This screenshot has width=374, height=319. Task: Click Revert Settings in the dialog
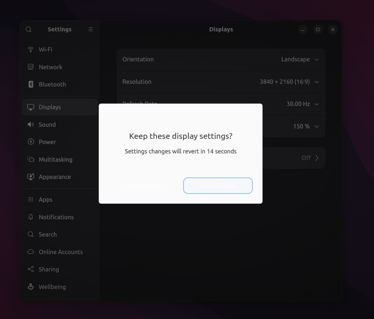click(x=143, y=186)
